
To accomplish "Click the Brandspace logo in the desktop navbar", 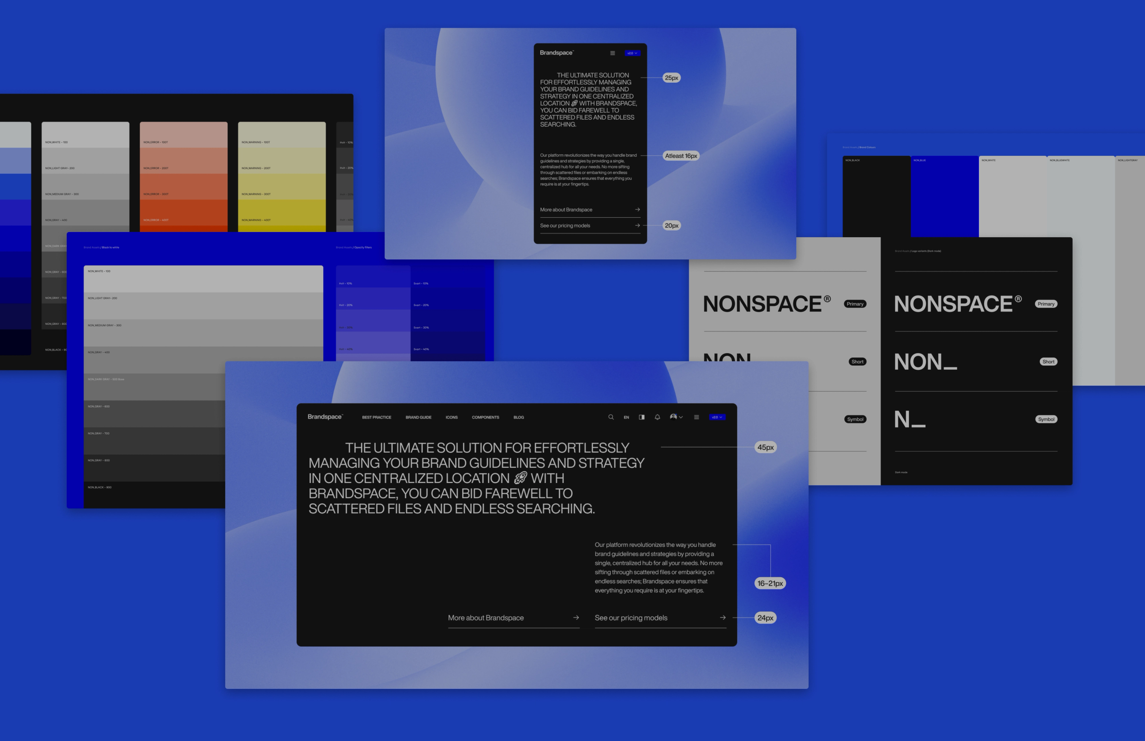I will (325, 417).
